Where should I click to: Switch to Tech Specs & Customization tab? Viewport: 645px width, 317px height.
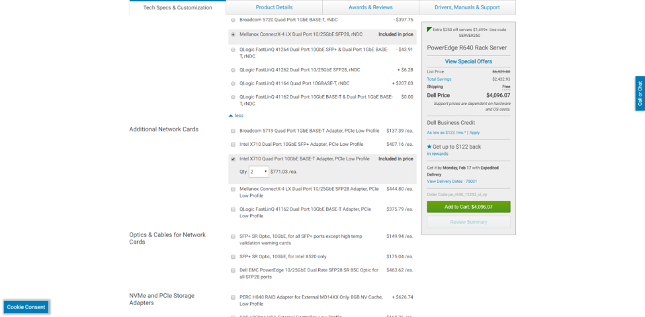point(178,7)
